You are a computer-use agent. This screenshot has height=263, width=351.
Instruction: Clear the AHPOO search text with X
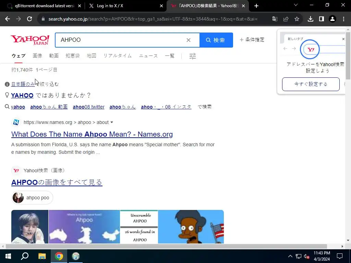189,40
